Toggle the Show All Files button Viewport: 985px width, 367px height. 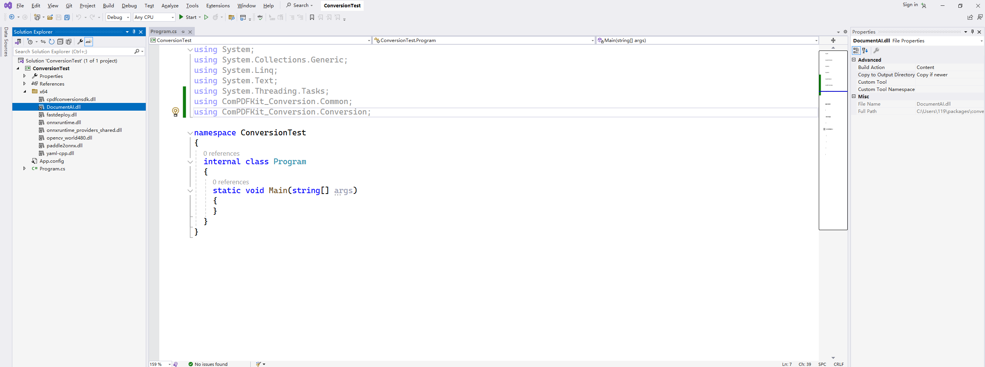(x=69, y=42)
